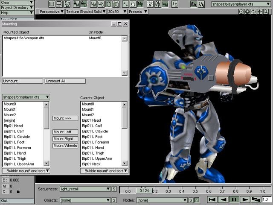Click the Unmount All button
Screen dimensions: 273x205
pyautogui.click(x=65, y=81)
